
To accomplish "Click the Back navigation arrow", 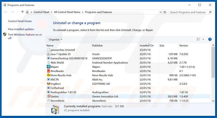I will coord(6,12).
